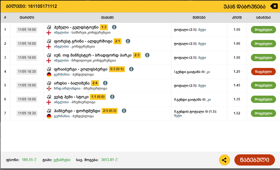Click შედეგი column header
Image resolution: width=280 pixels, height=170 pixels.
[199, 18]
